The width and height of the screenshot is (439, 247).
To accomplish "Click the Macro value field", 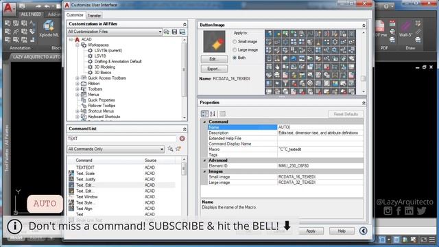I will (x=320, y=150).
